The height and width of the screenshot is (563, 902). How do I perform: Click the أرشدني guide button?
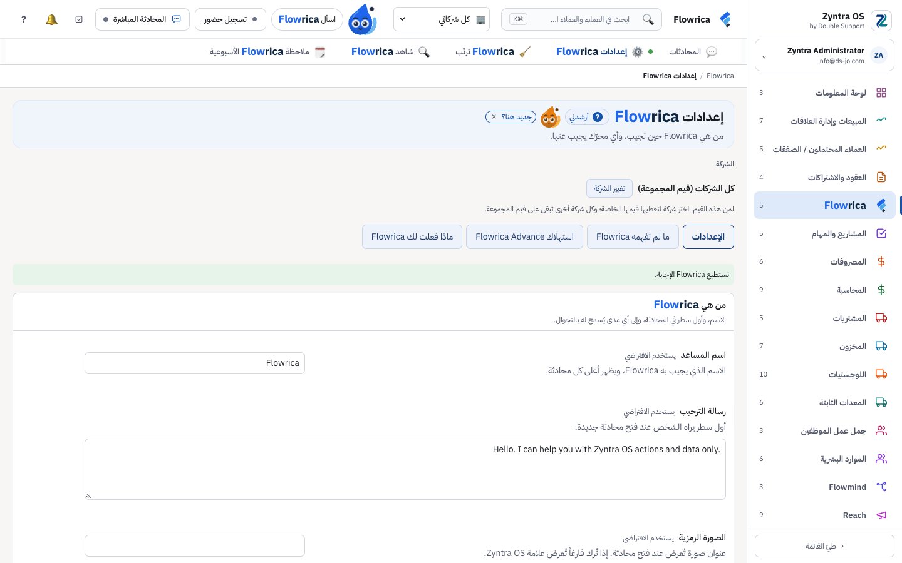[x=587, y=117]
